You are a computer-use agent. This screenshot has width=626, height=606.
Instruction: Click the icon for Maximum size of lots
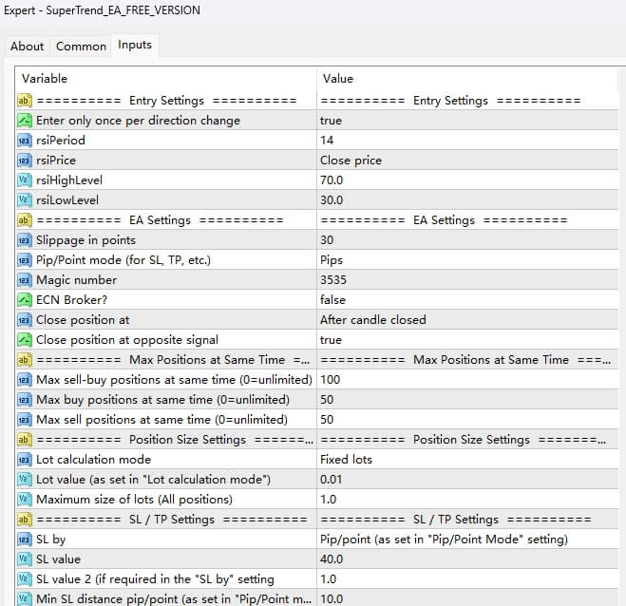click(x=25, y=500)
